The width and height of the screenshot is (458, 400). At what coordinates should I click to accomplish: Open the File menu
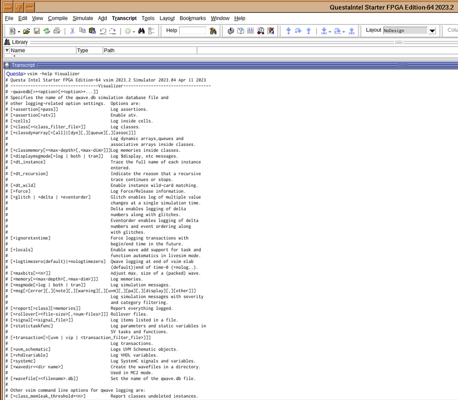click(9, 18)
